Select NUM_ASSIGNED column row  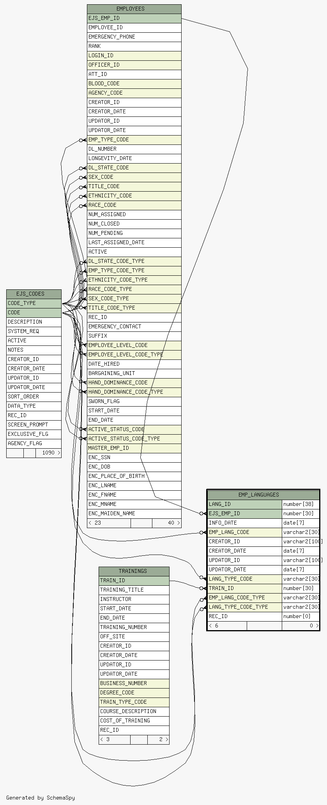pos(134,215)
